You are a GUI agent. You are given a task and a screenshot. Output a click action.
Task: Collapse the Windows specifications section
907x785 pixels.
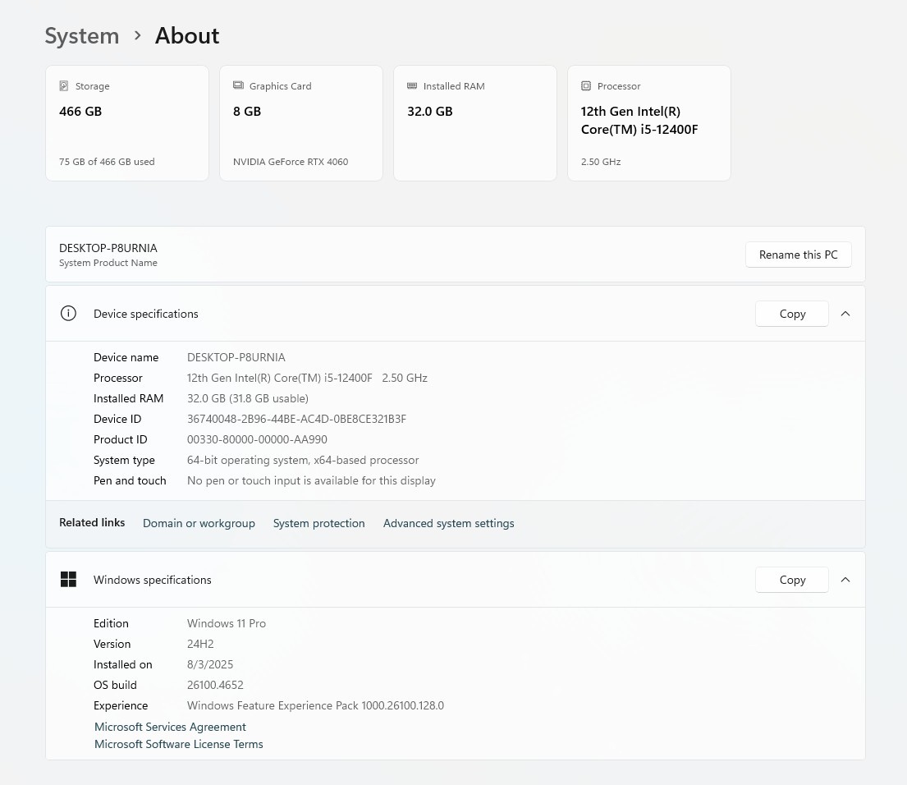pos(845,580)
